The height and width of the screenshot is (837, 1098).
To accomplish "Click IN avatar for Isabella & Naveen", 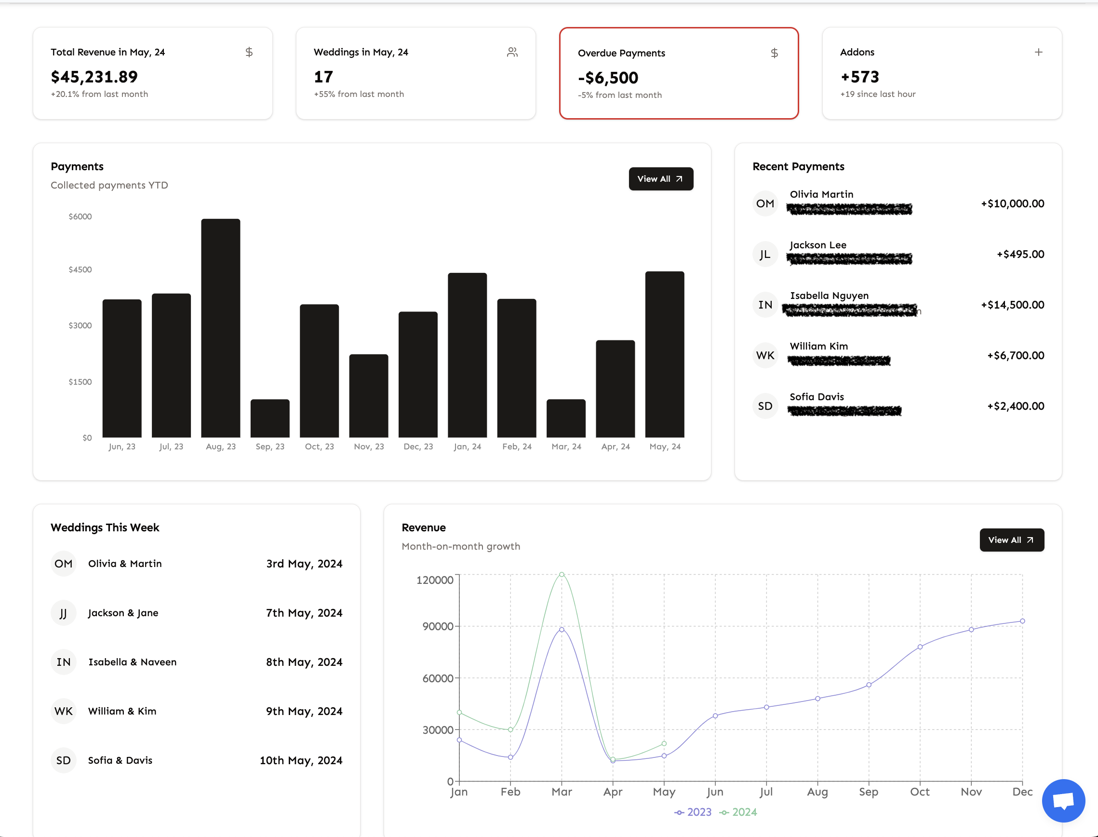I will point(63,662).
